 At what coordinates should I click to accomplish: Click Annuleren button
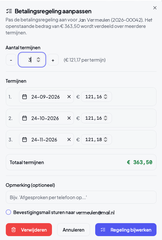[x=74, y=230]
